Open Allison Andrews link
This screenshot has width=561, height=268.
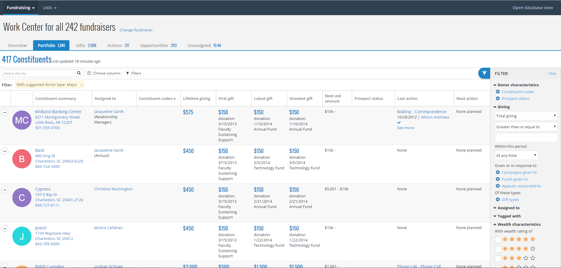(435, 117)
